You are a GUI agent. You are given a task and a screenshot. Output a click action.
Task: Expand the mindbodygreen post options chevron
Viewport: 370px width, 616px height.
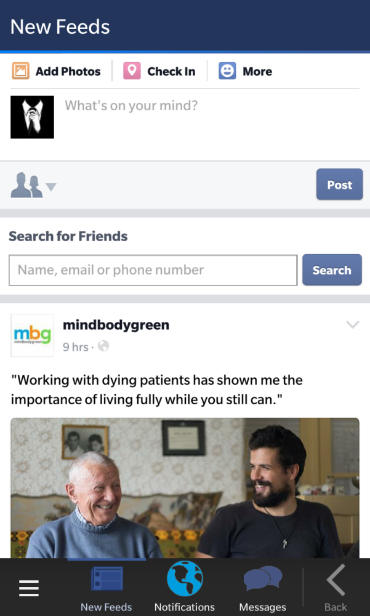[353, 324]
